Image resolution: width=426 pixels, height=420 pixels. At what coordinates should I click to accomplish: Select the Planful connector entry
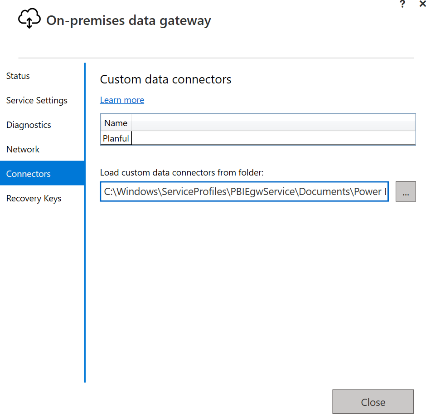pyautogui.click(x=116, y=138)
